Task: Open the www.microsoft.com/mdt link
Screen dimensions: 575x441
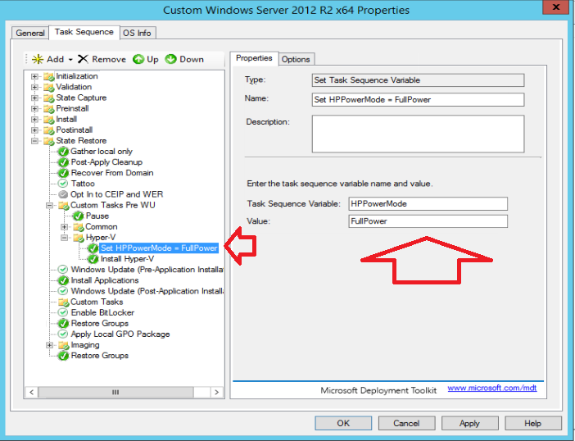Action: 491,389
